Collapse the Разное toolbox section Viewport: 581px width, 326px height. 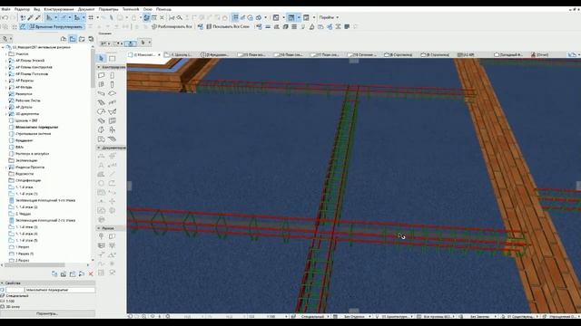tap(99, 228)
